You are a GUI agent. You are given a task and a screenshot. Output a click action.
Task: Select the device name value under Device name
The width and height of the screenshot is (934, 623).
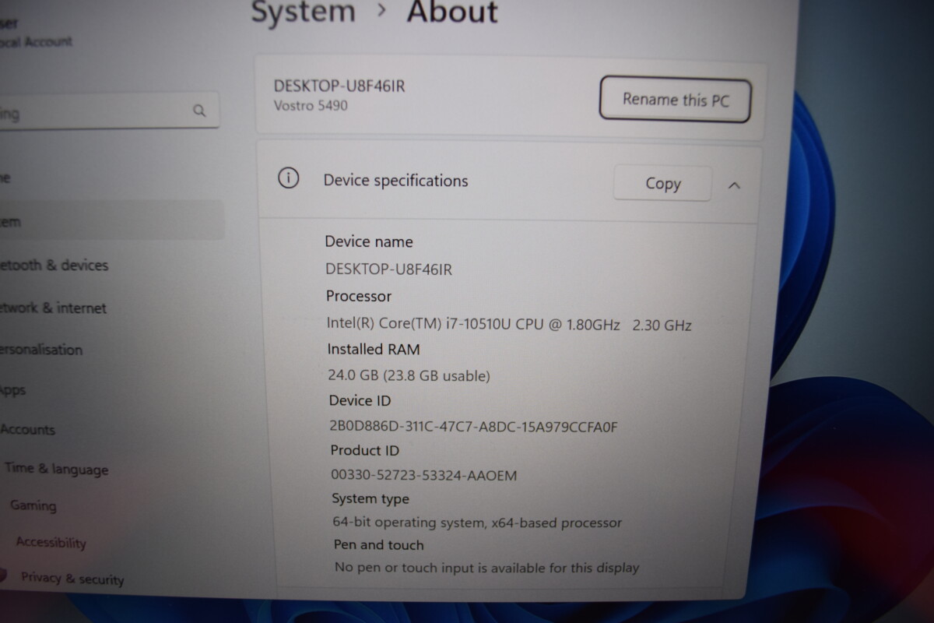pos(388,269)
